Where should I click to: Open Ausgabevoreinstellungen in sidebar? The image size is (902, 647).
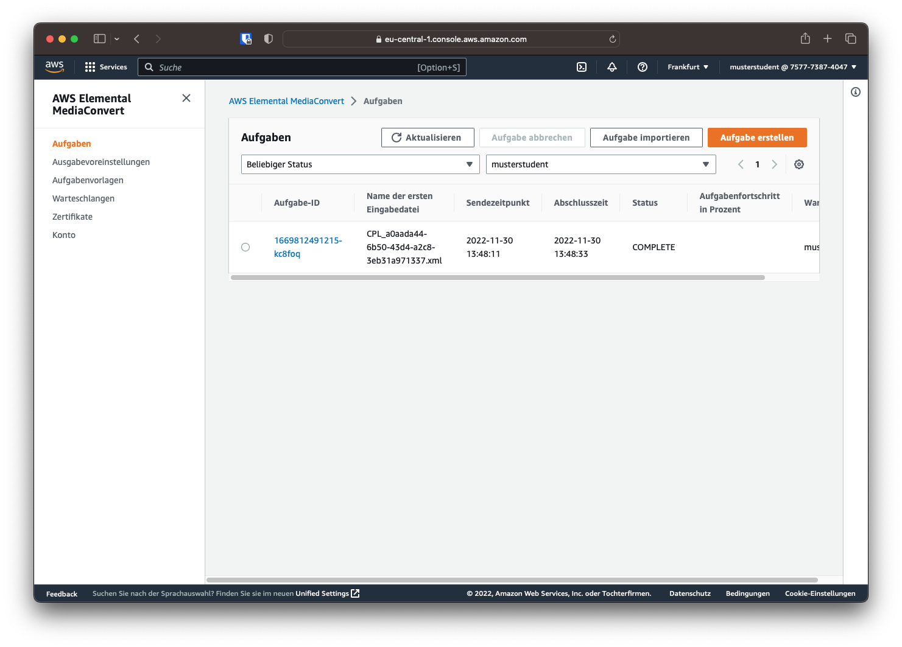coord(101,162)
